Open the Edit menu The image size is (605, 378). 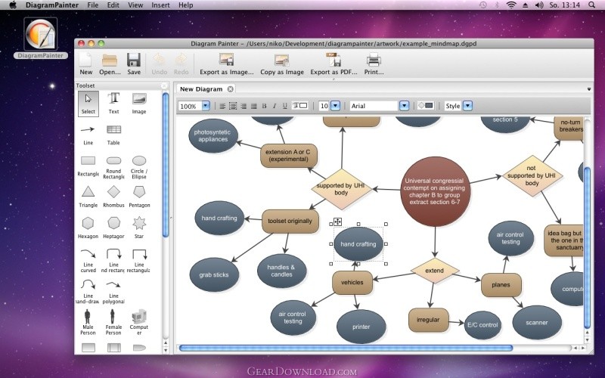point(113,5)
